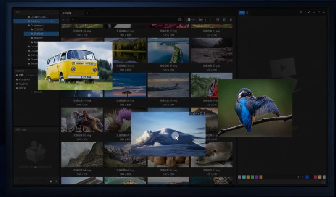Collapse the Documents folder tree arrow

tap(26, 25)
